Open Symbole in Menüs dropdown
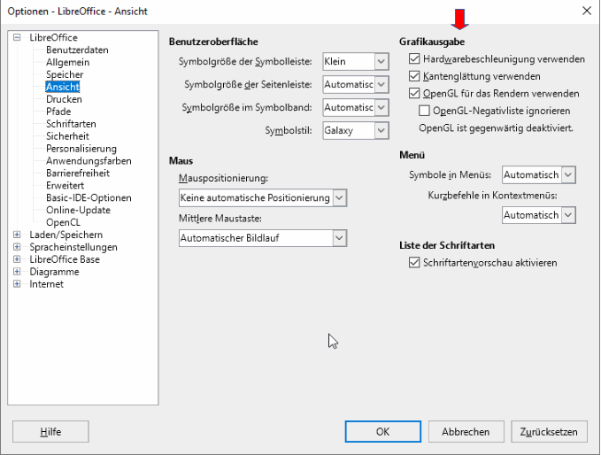This screenshot has width=601, height=455. pos(568,176)
